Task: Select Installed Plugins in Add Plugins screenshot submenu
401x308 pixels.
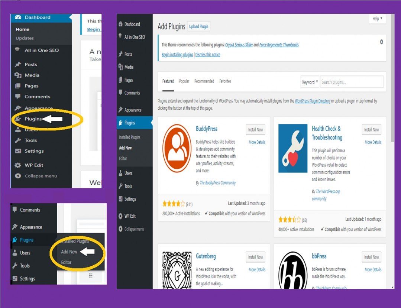Action: click(x=130, y=137)
